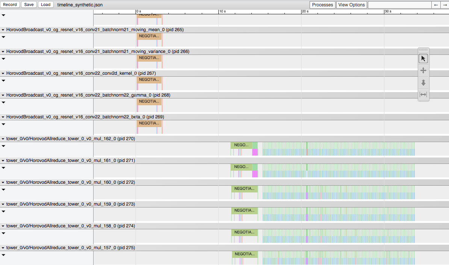Image resolution: width=449 pixels, height=265 pixels.
Task: Select the NEGOTIA... slice in mul_159_0 row
Action: coord(244,210)
